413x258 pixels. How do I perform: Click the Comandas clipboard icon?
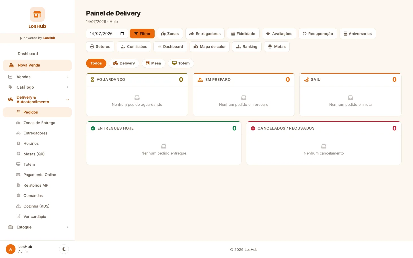point(18,196)
